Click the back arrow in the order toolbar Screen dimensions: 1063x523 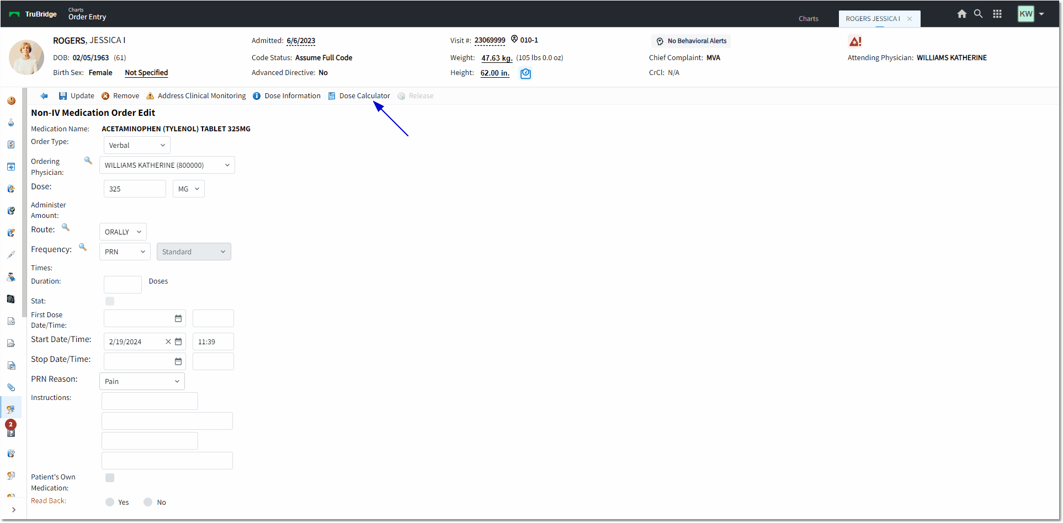coord(44,96)
